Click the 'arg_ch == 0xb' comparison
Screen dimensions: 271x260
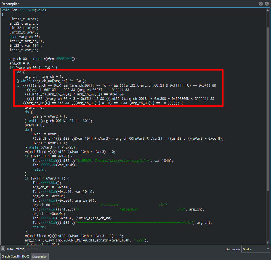47,85
